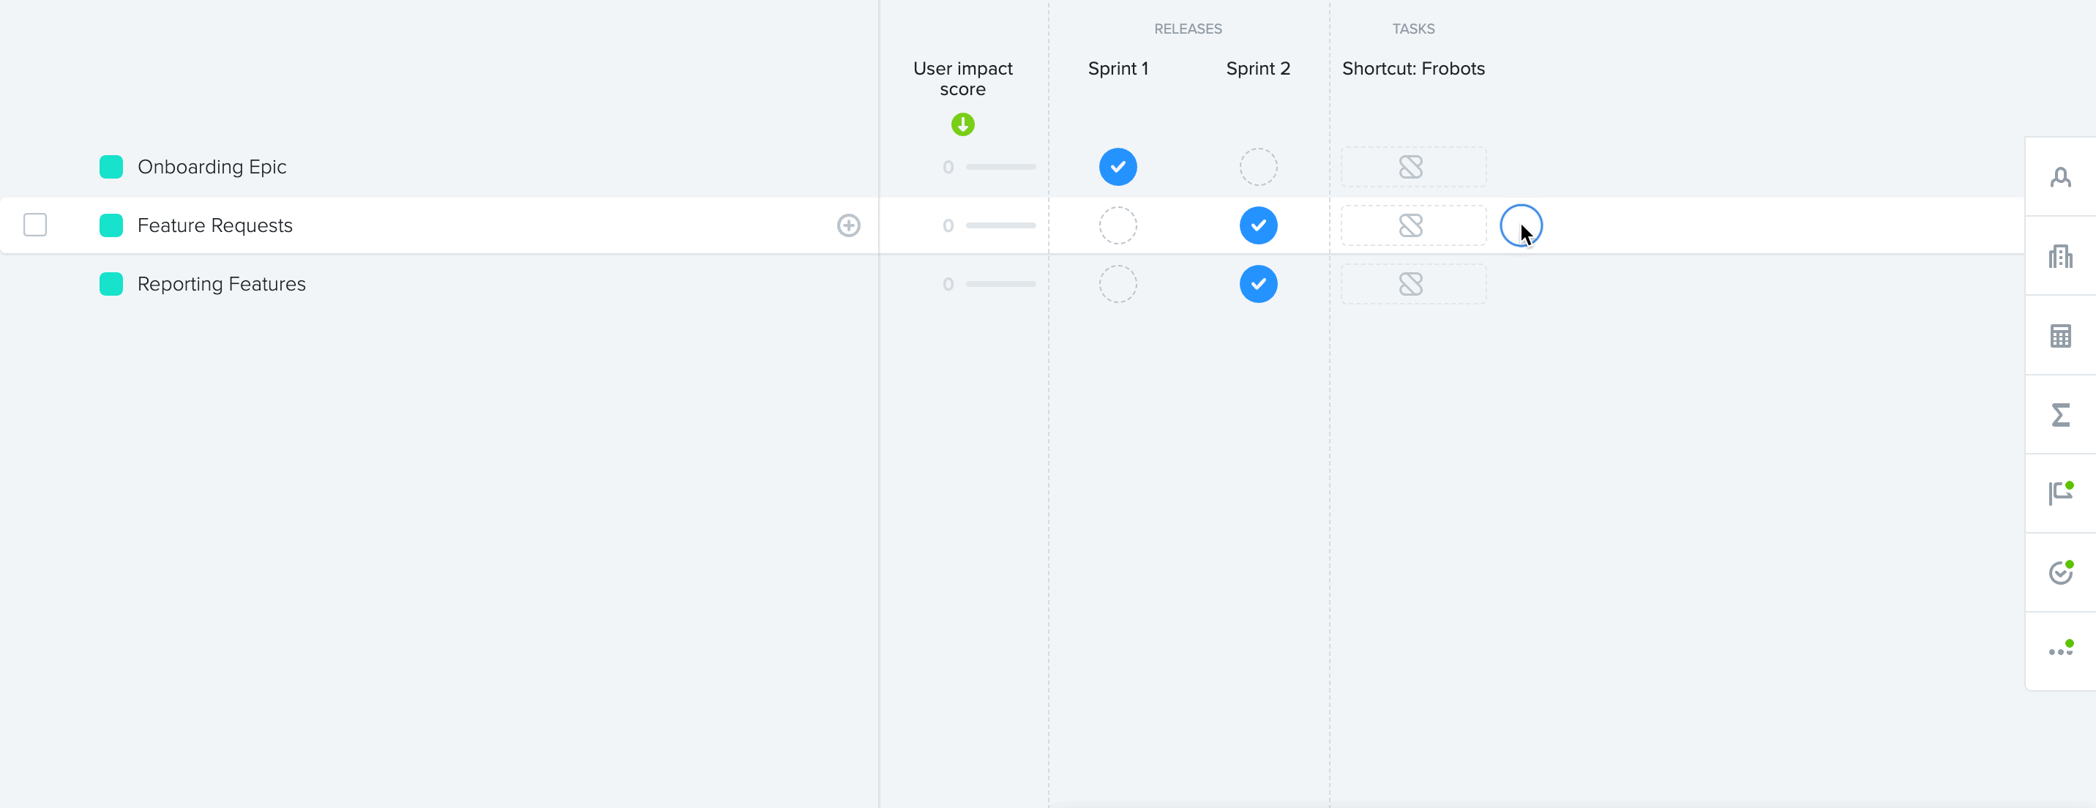Toggle the green sort arrow under User impact score
Viewport: 2096px width, 808px height.
[x=962, y=124]
